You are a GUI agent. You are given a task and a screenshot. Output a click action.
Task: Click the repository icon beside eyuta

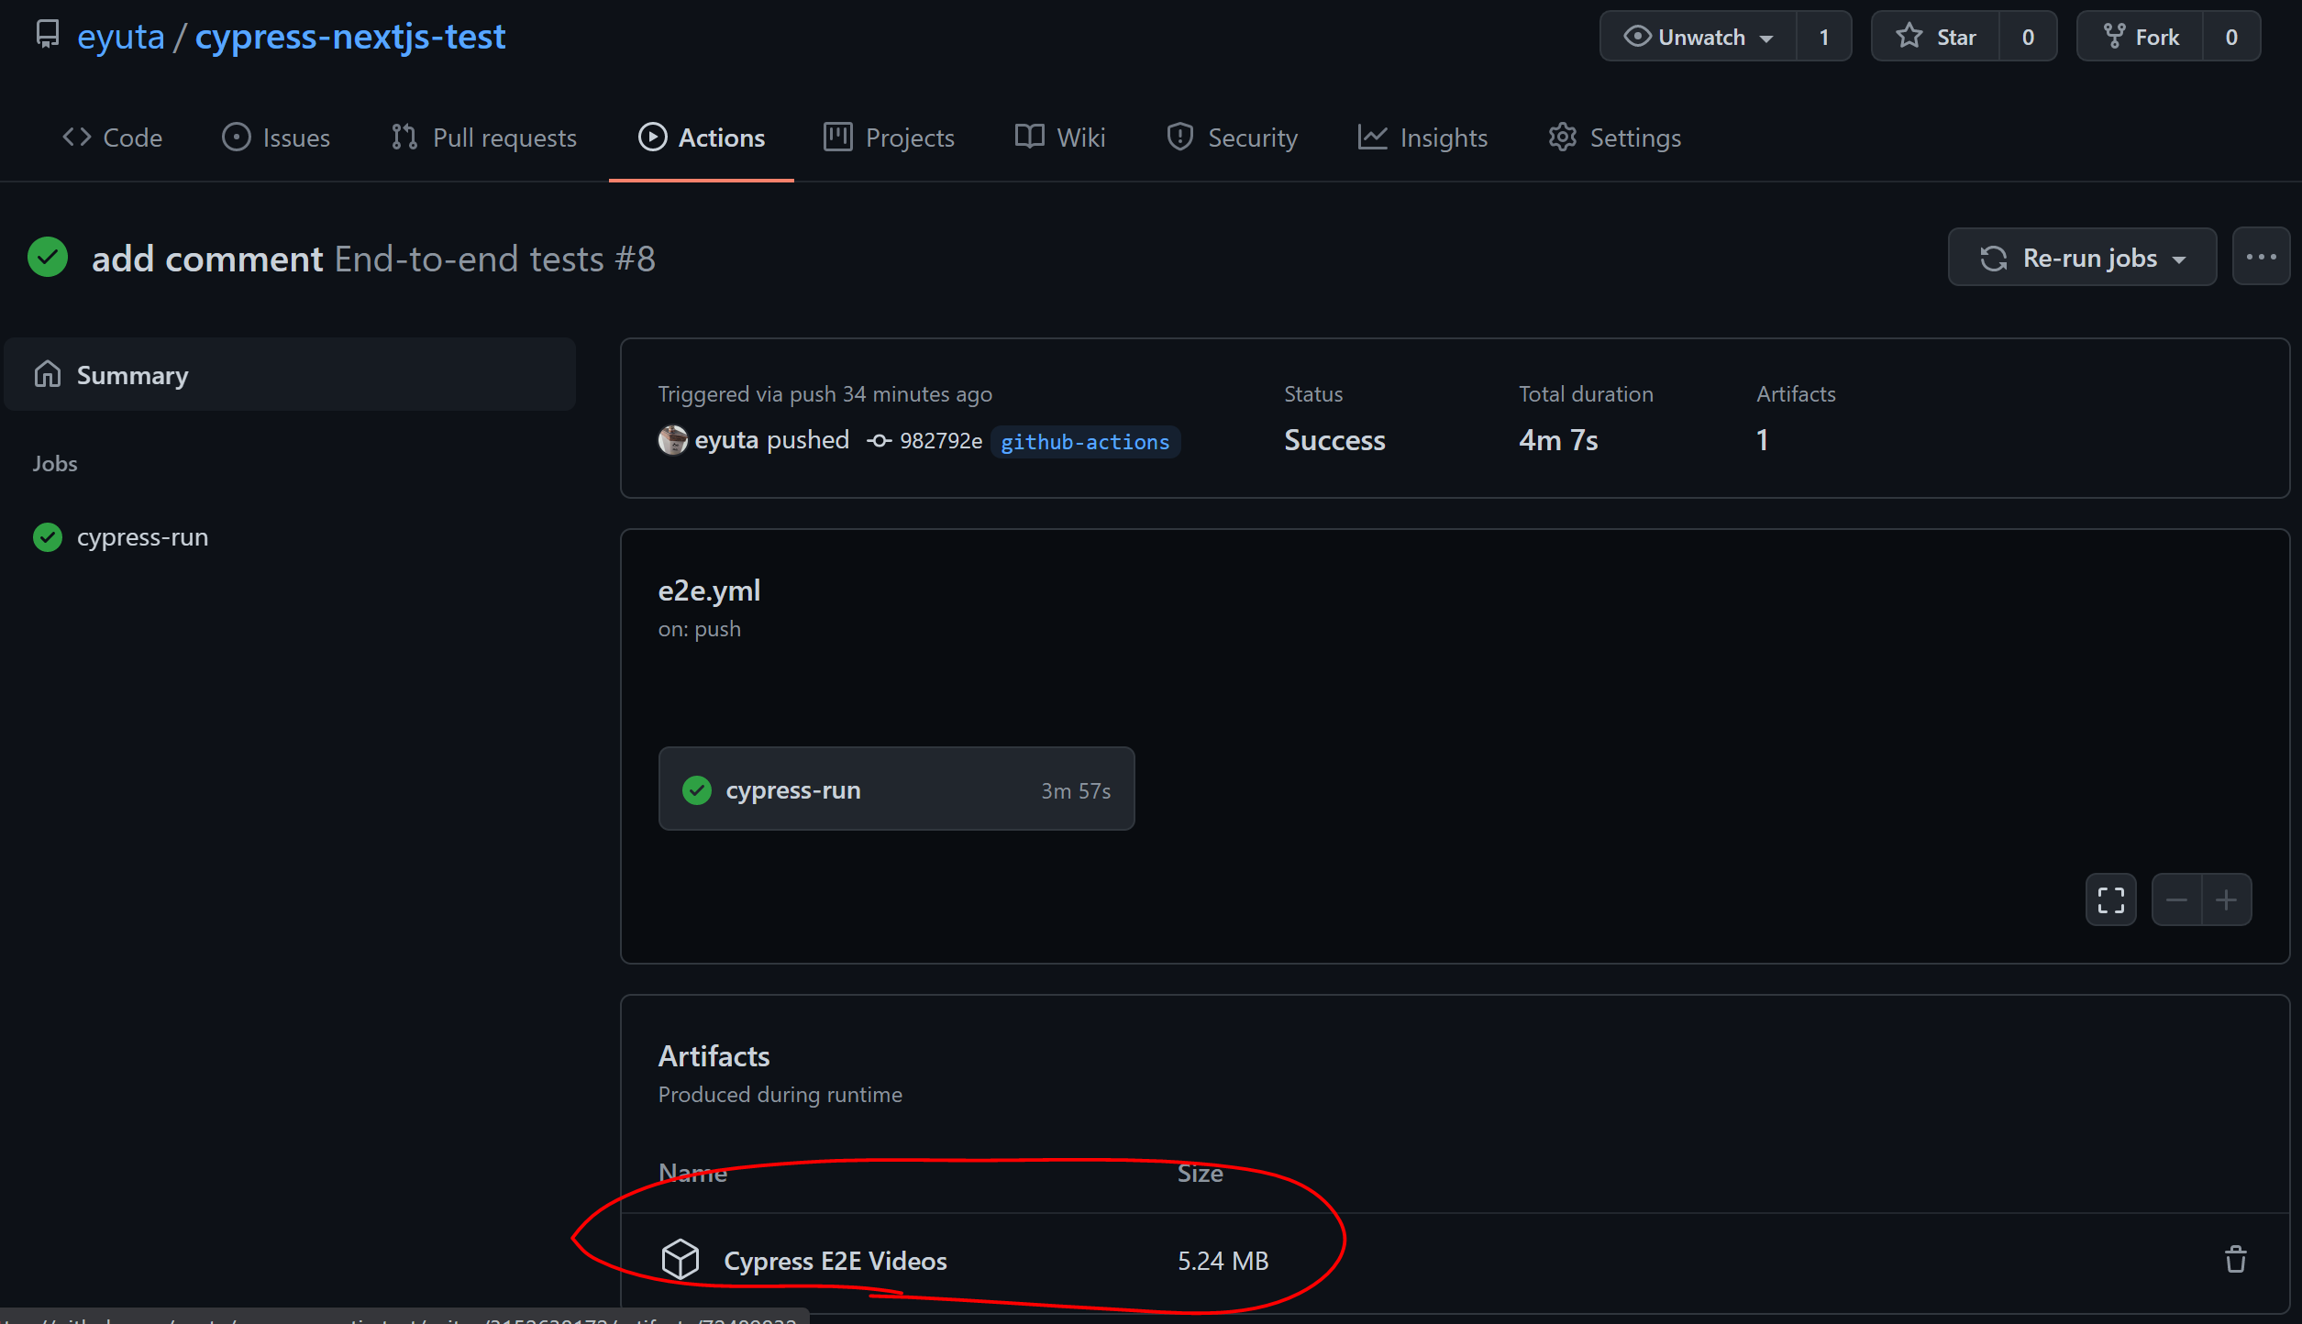click(x=48, y=35)
